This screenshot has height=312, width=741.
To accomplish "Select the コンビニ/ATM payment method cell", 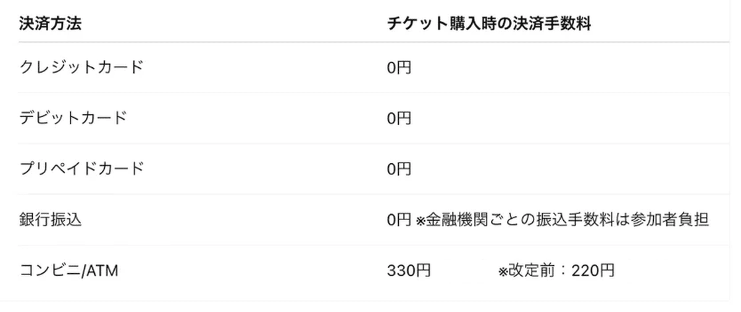I will coord(69,270).
